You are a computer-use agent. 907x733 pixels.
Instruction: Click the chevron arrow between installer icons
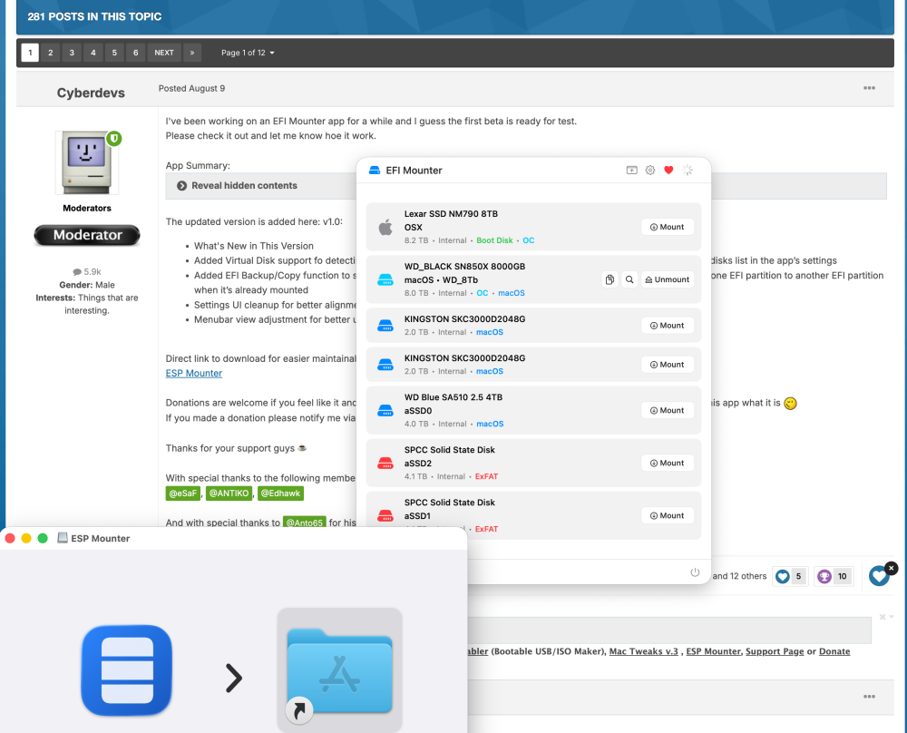point(234,678)
